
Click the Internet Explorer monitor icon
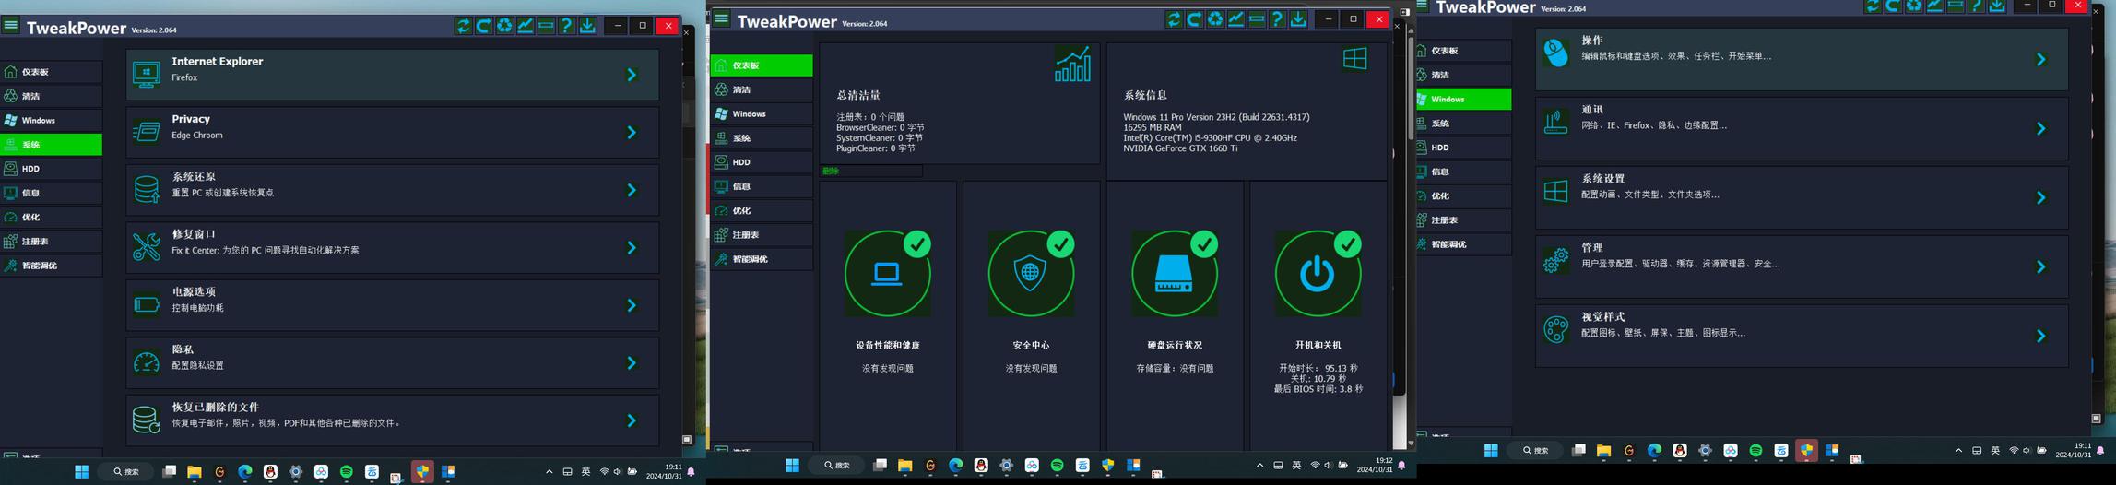[147, 75]
